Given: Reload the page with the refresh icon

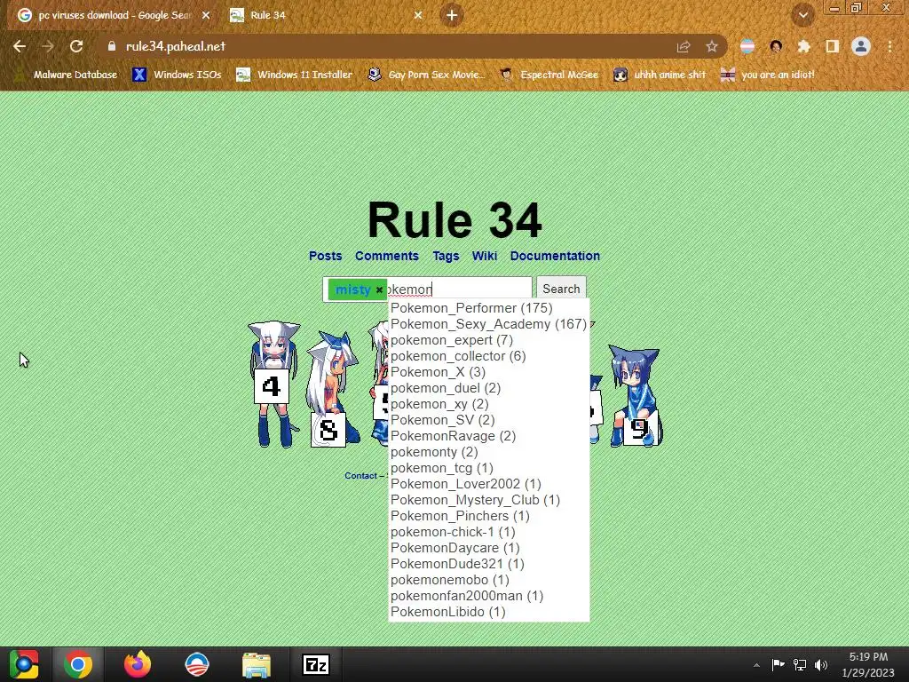Looking at the screenshot, I should [x=76, y=46].
